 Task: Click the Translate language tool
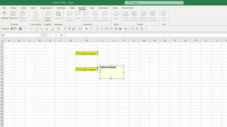point(58,16)
